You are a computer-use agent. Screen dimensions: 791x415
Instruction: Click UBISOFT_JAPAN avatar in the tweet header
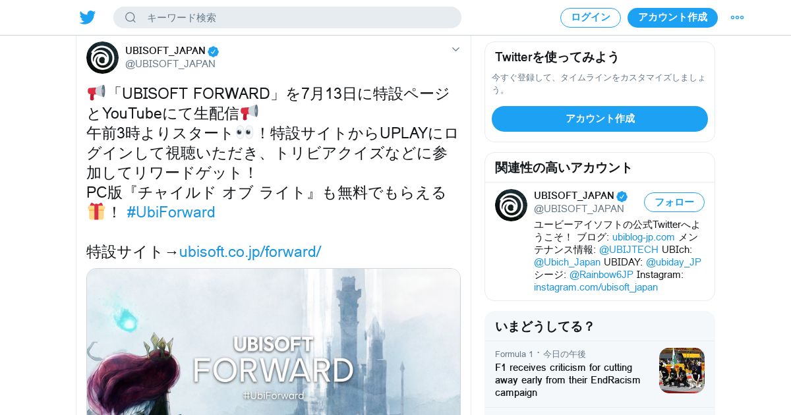click(102, 57)
